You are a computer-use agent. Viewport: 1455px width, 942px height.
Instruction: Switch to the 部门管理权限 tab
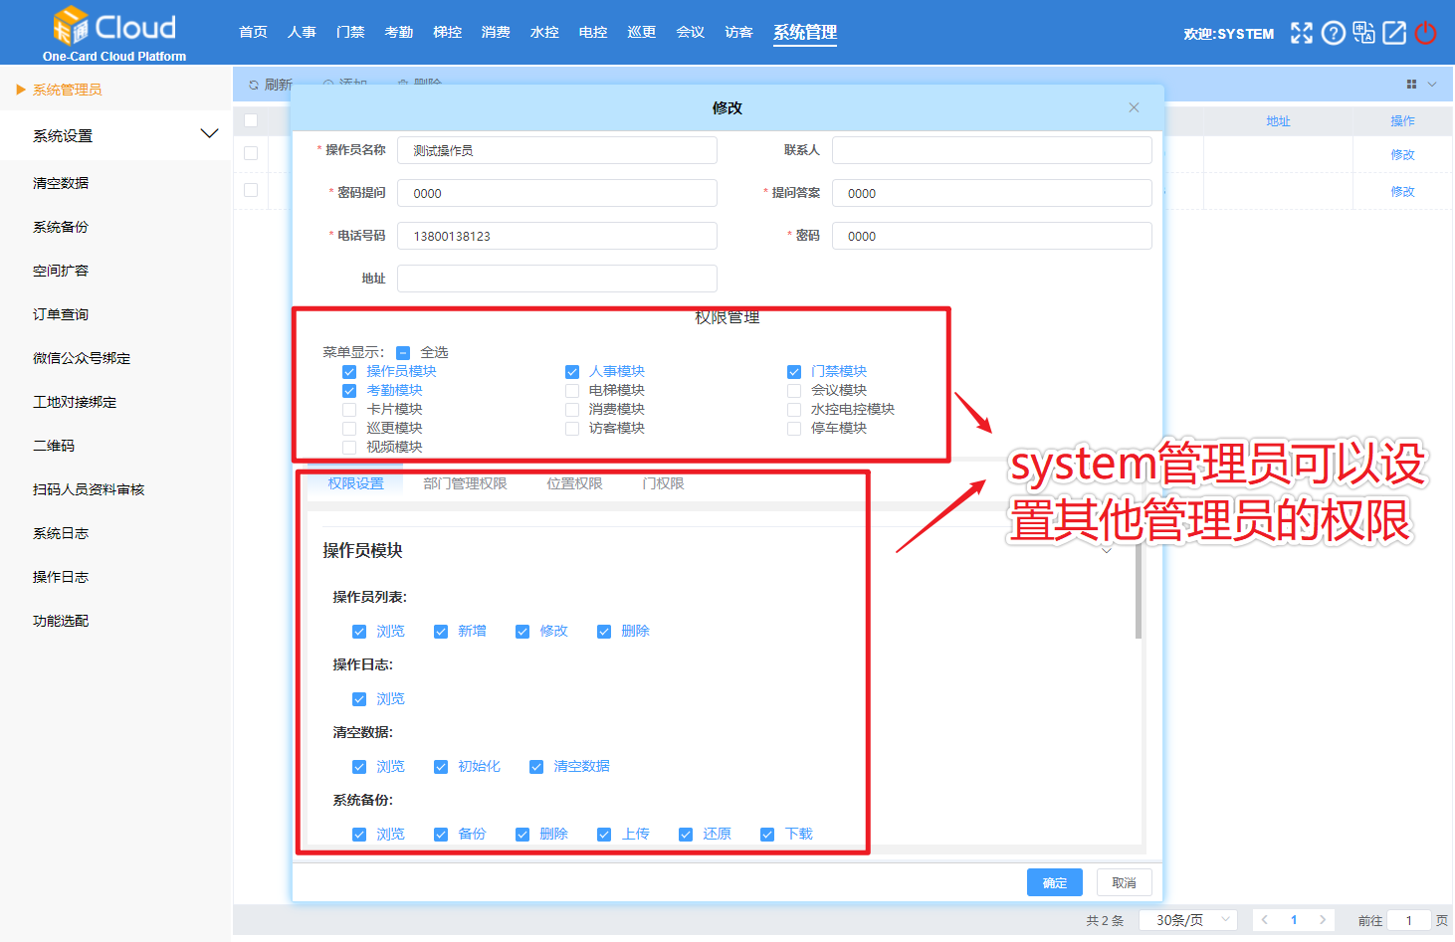(x=465, y=483)
